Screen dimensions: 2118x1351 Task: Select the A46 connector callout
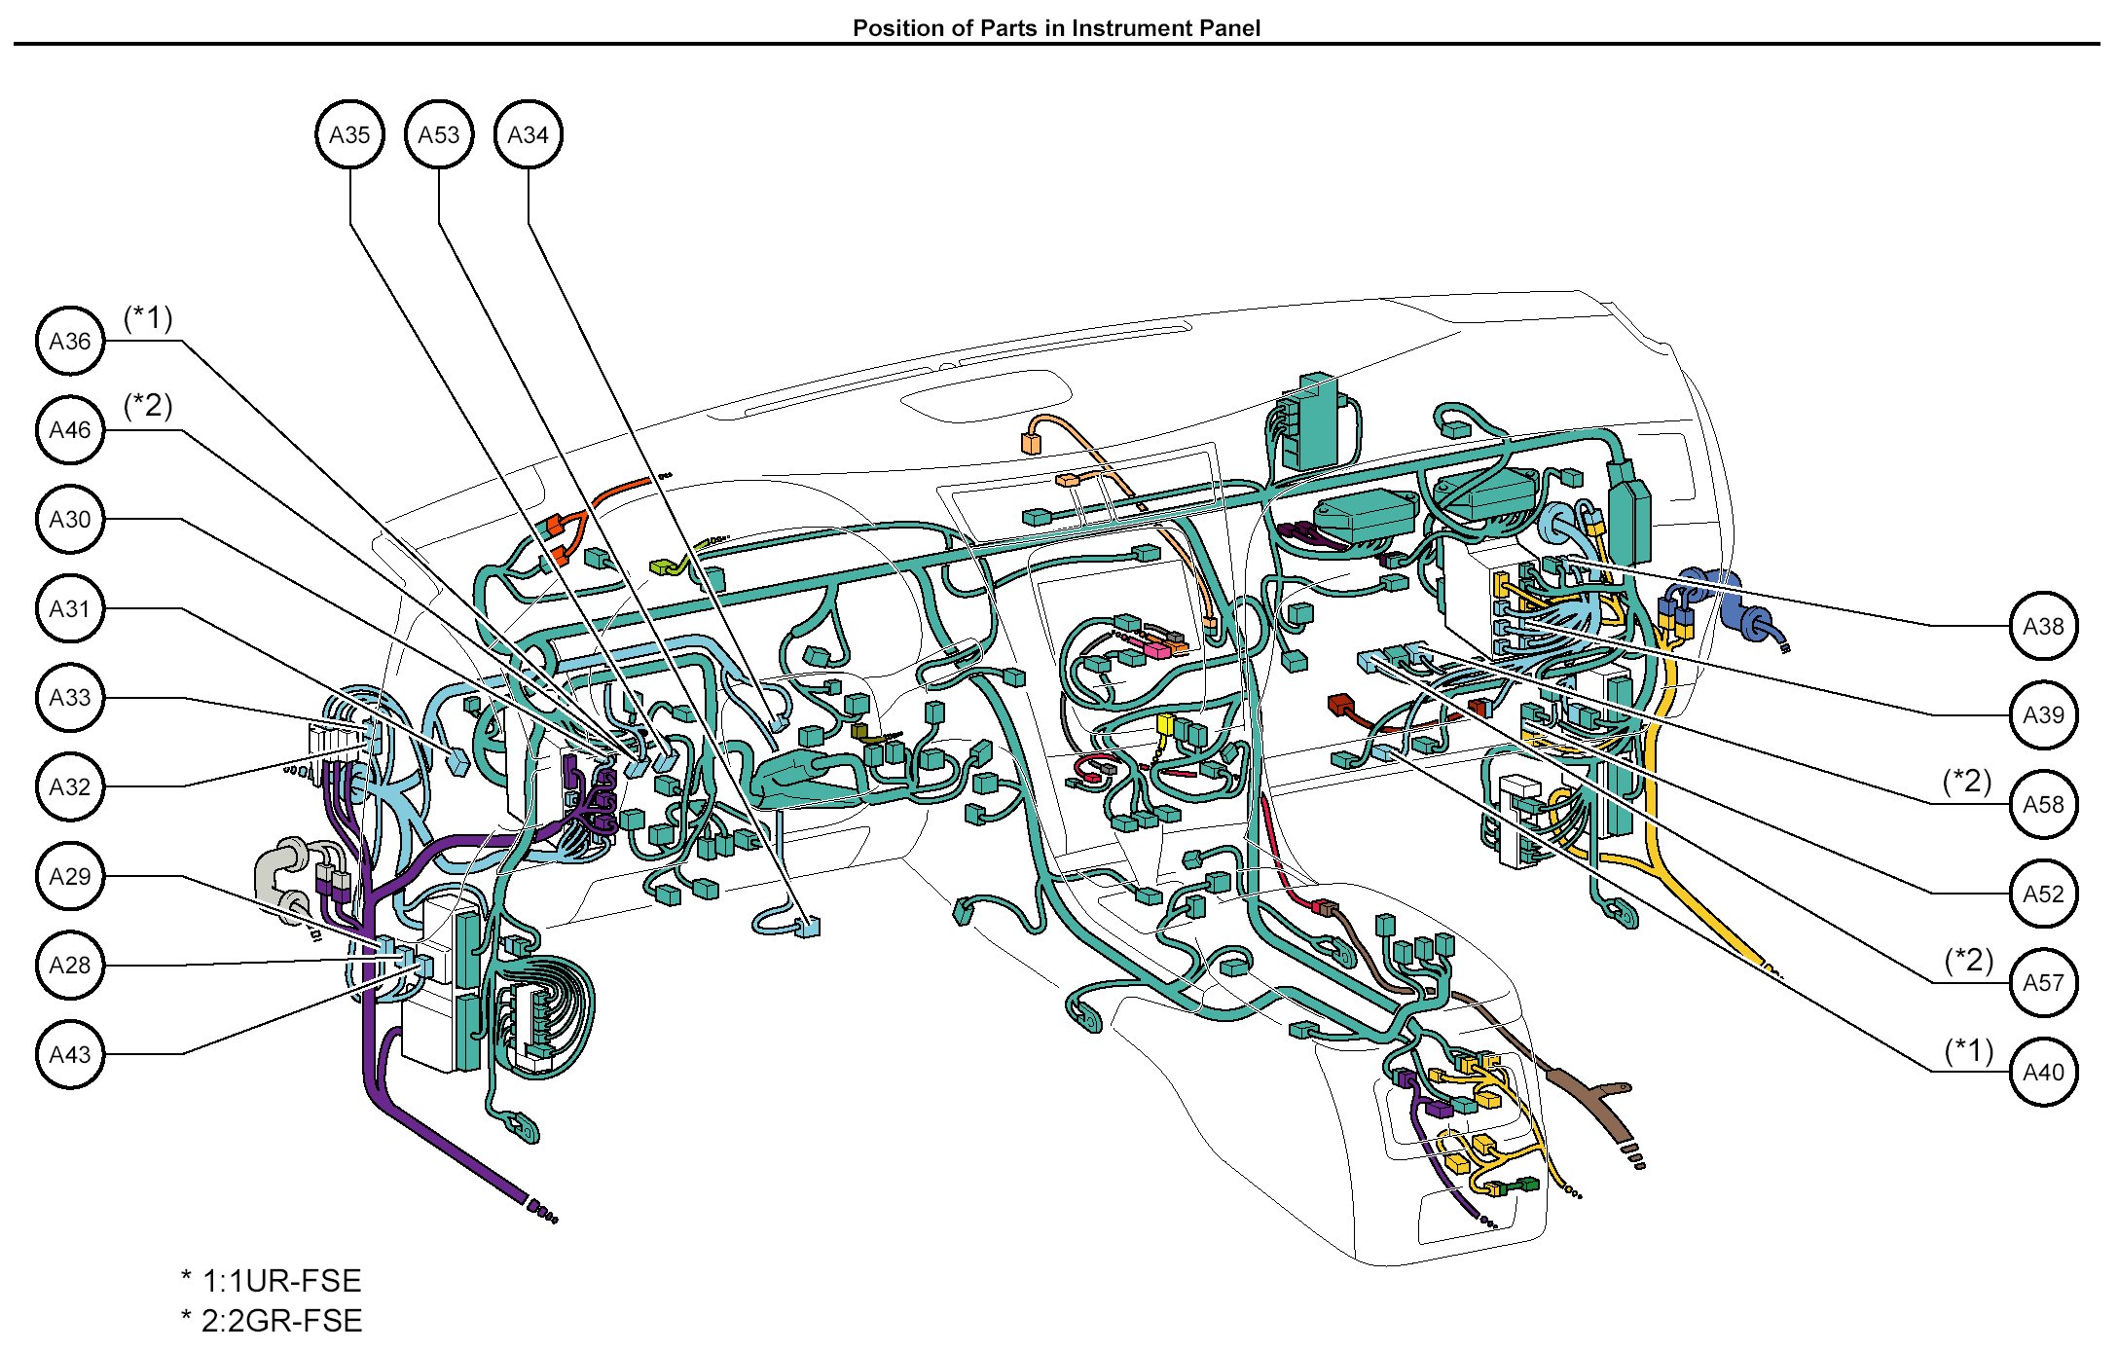coord(70,430)
